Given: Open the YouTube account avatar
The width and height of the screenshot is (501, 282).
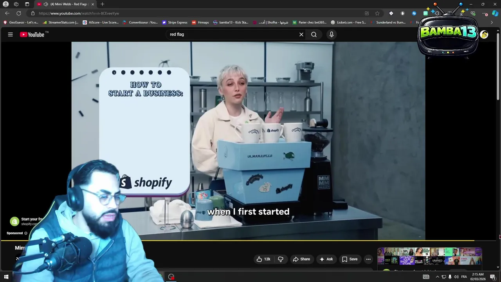Looking at the screenshot, I should coord(484,34).
